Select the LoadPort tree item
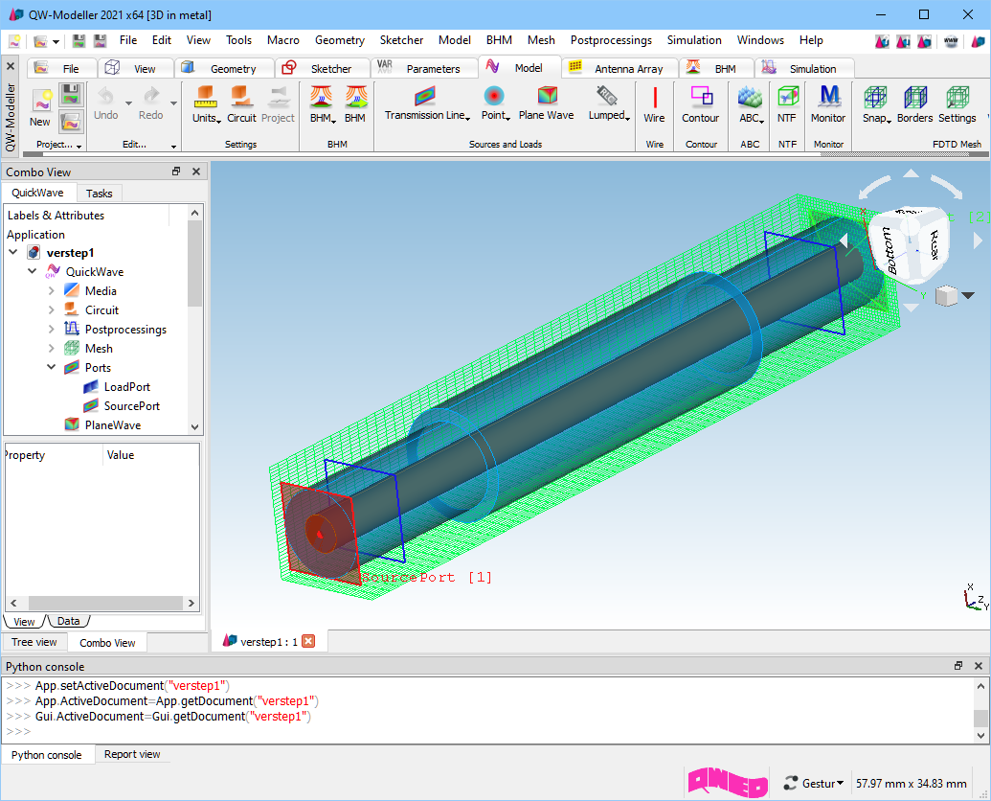The width and height of the screenshot is (991, 801). point(127,386)
